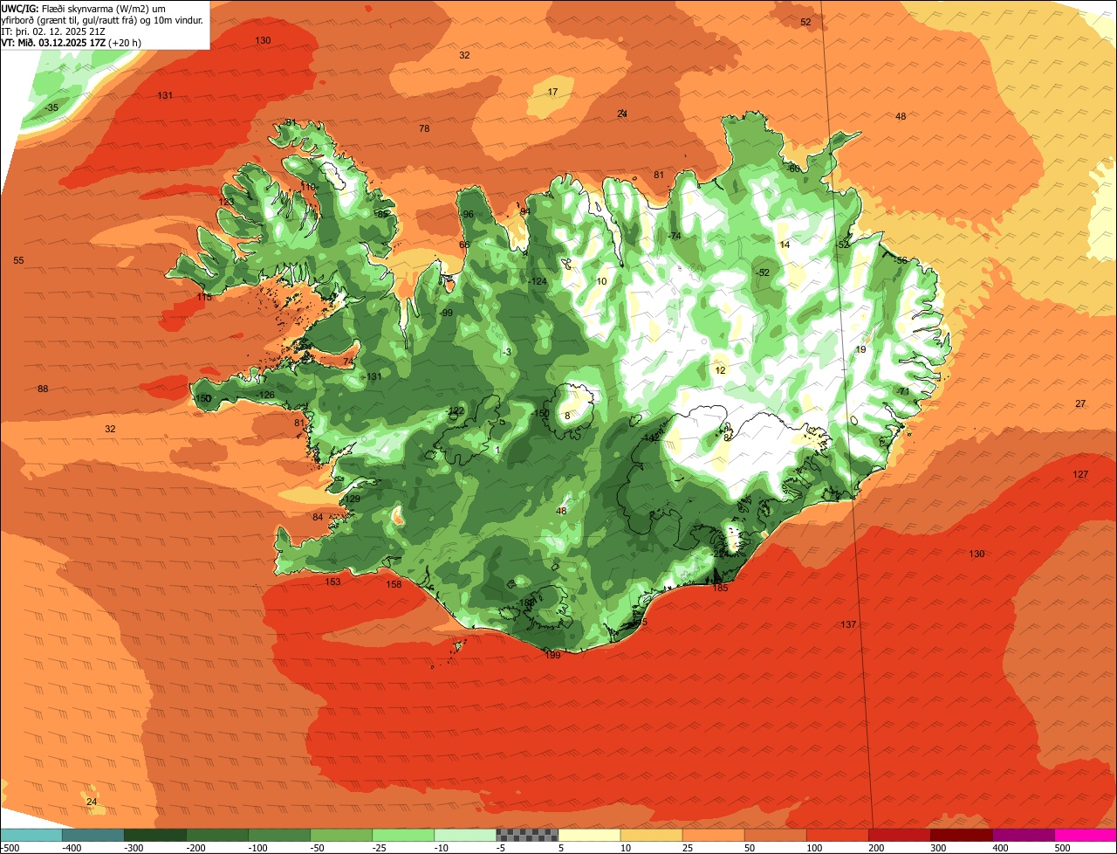Select the dark maroon 300 to 400 legend swatch
Viewport: 1117px width, 854px height.
pos(962,834)
